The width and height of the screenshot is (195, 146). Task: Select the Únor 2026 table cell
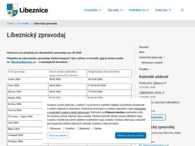tap(28, 86)
